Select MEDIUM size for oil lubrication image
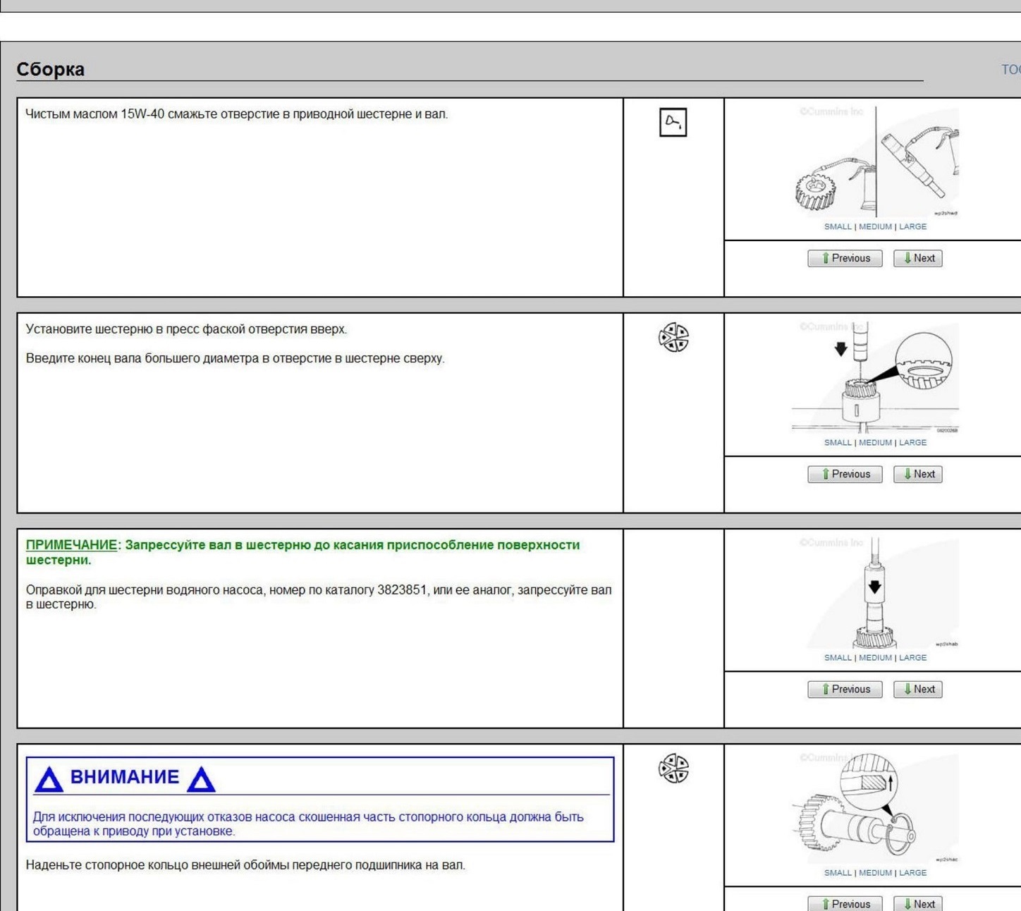 pos(875,226)
